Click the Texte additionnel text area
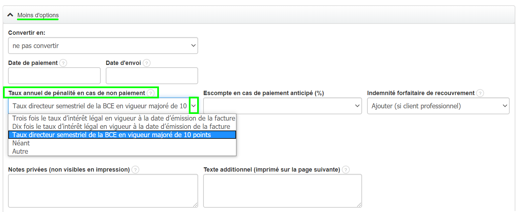 [x=282, y=190]
